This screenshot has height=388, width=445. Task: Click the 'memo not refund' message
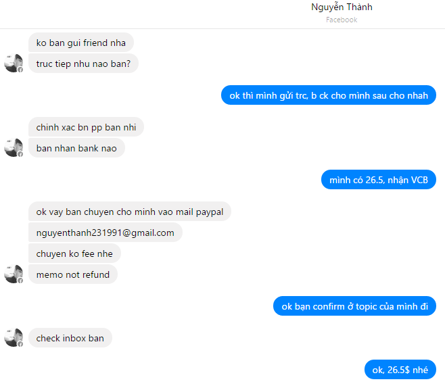73,274
